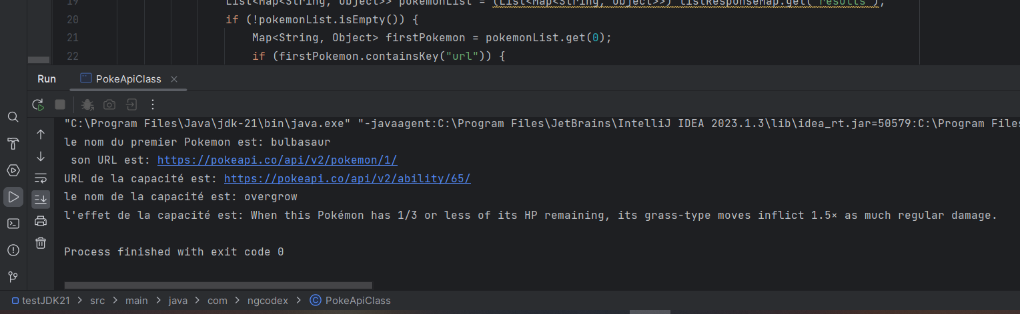Open the ability/65 URL link
The width and height of the screenshot is (1020, 314).
[347, 178]
